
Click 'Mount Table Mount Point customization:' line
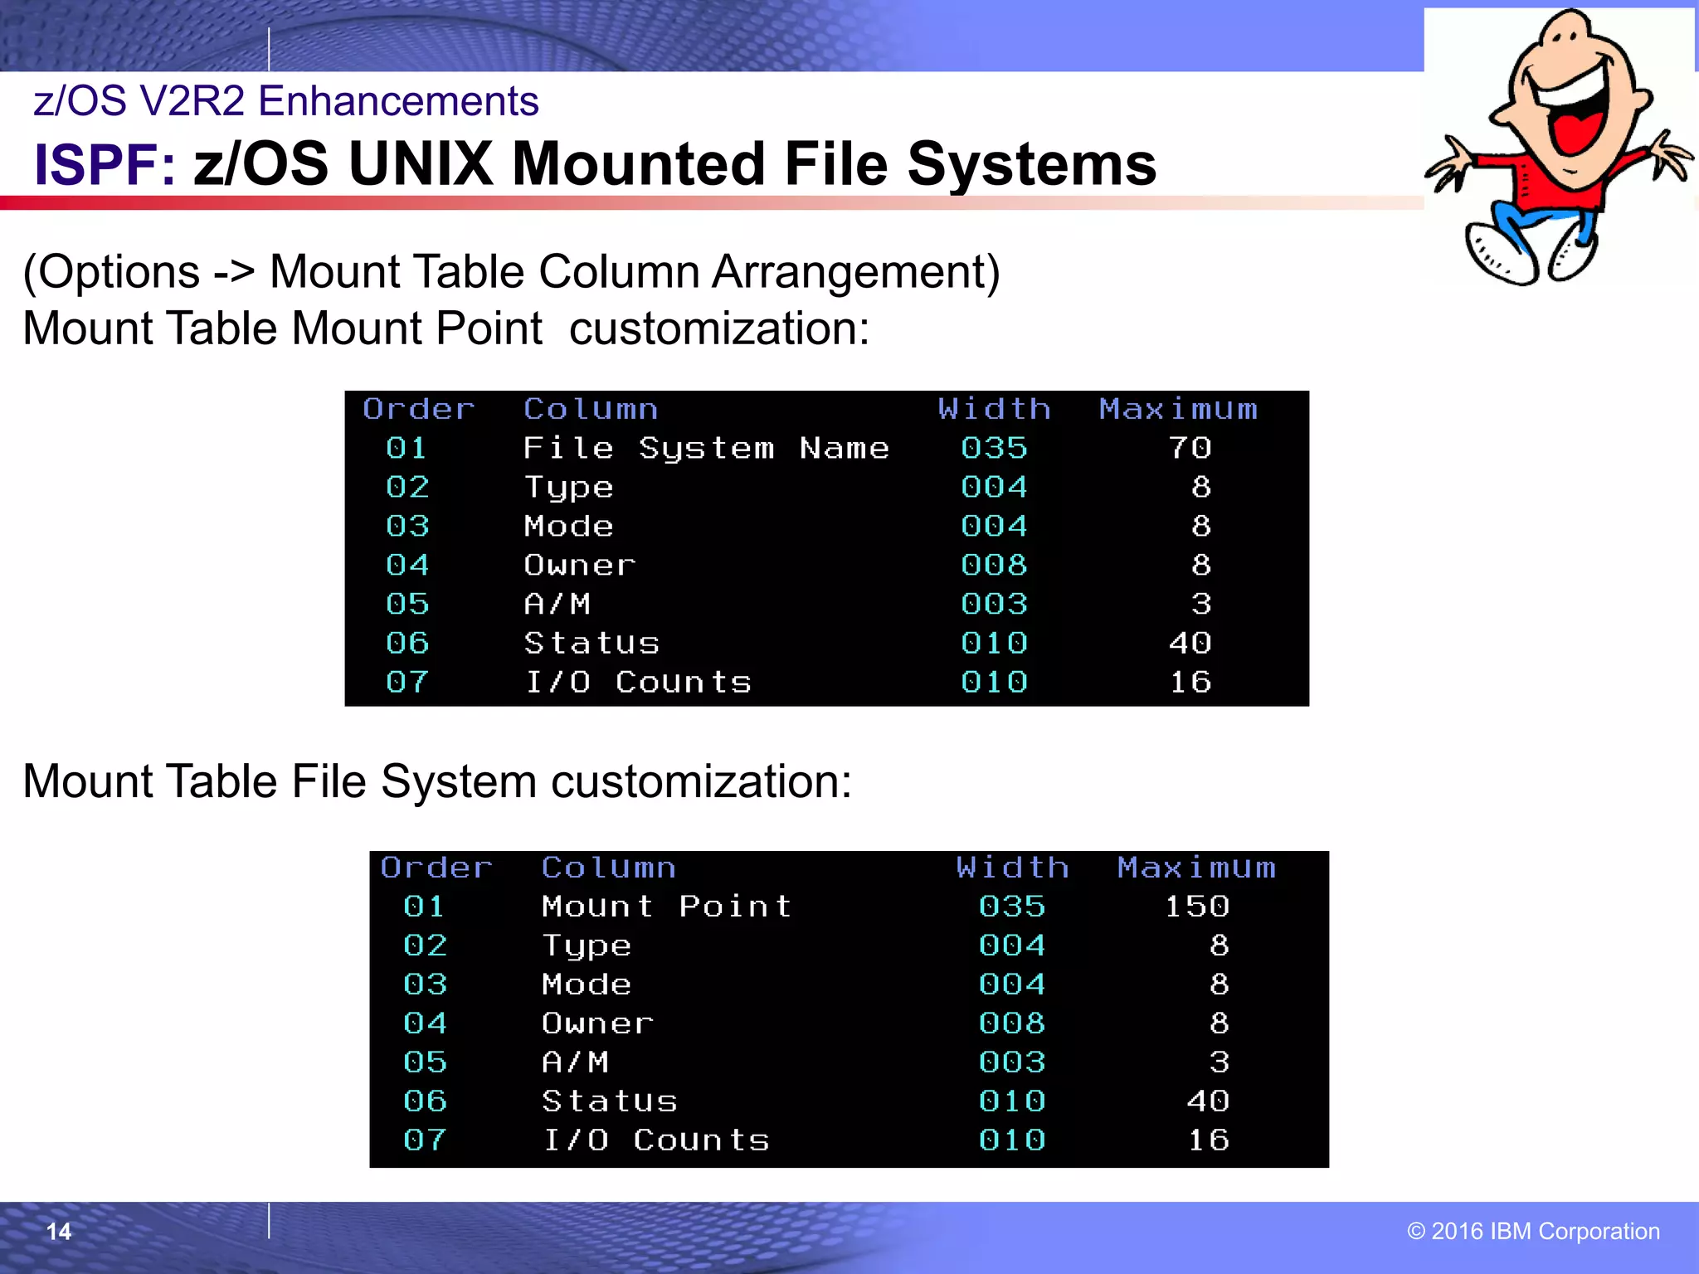446,328
